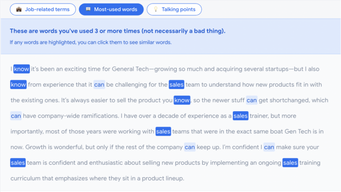Click highlighted 'know' after 'product you'

(x=182, y=100)
